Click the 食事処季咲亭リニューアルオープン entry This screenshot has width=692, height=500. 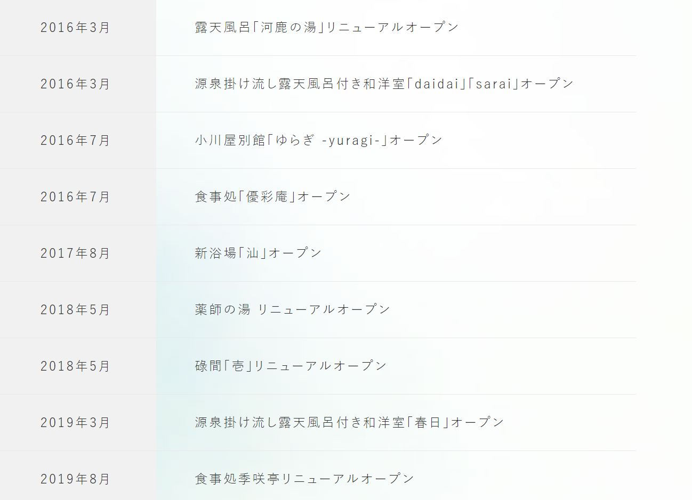304,479
